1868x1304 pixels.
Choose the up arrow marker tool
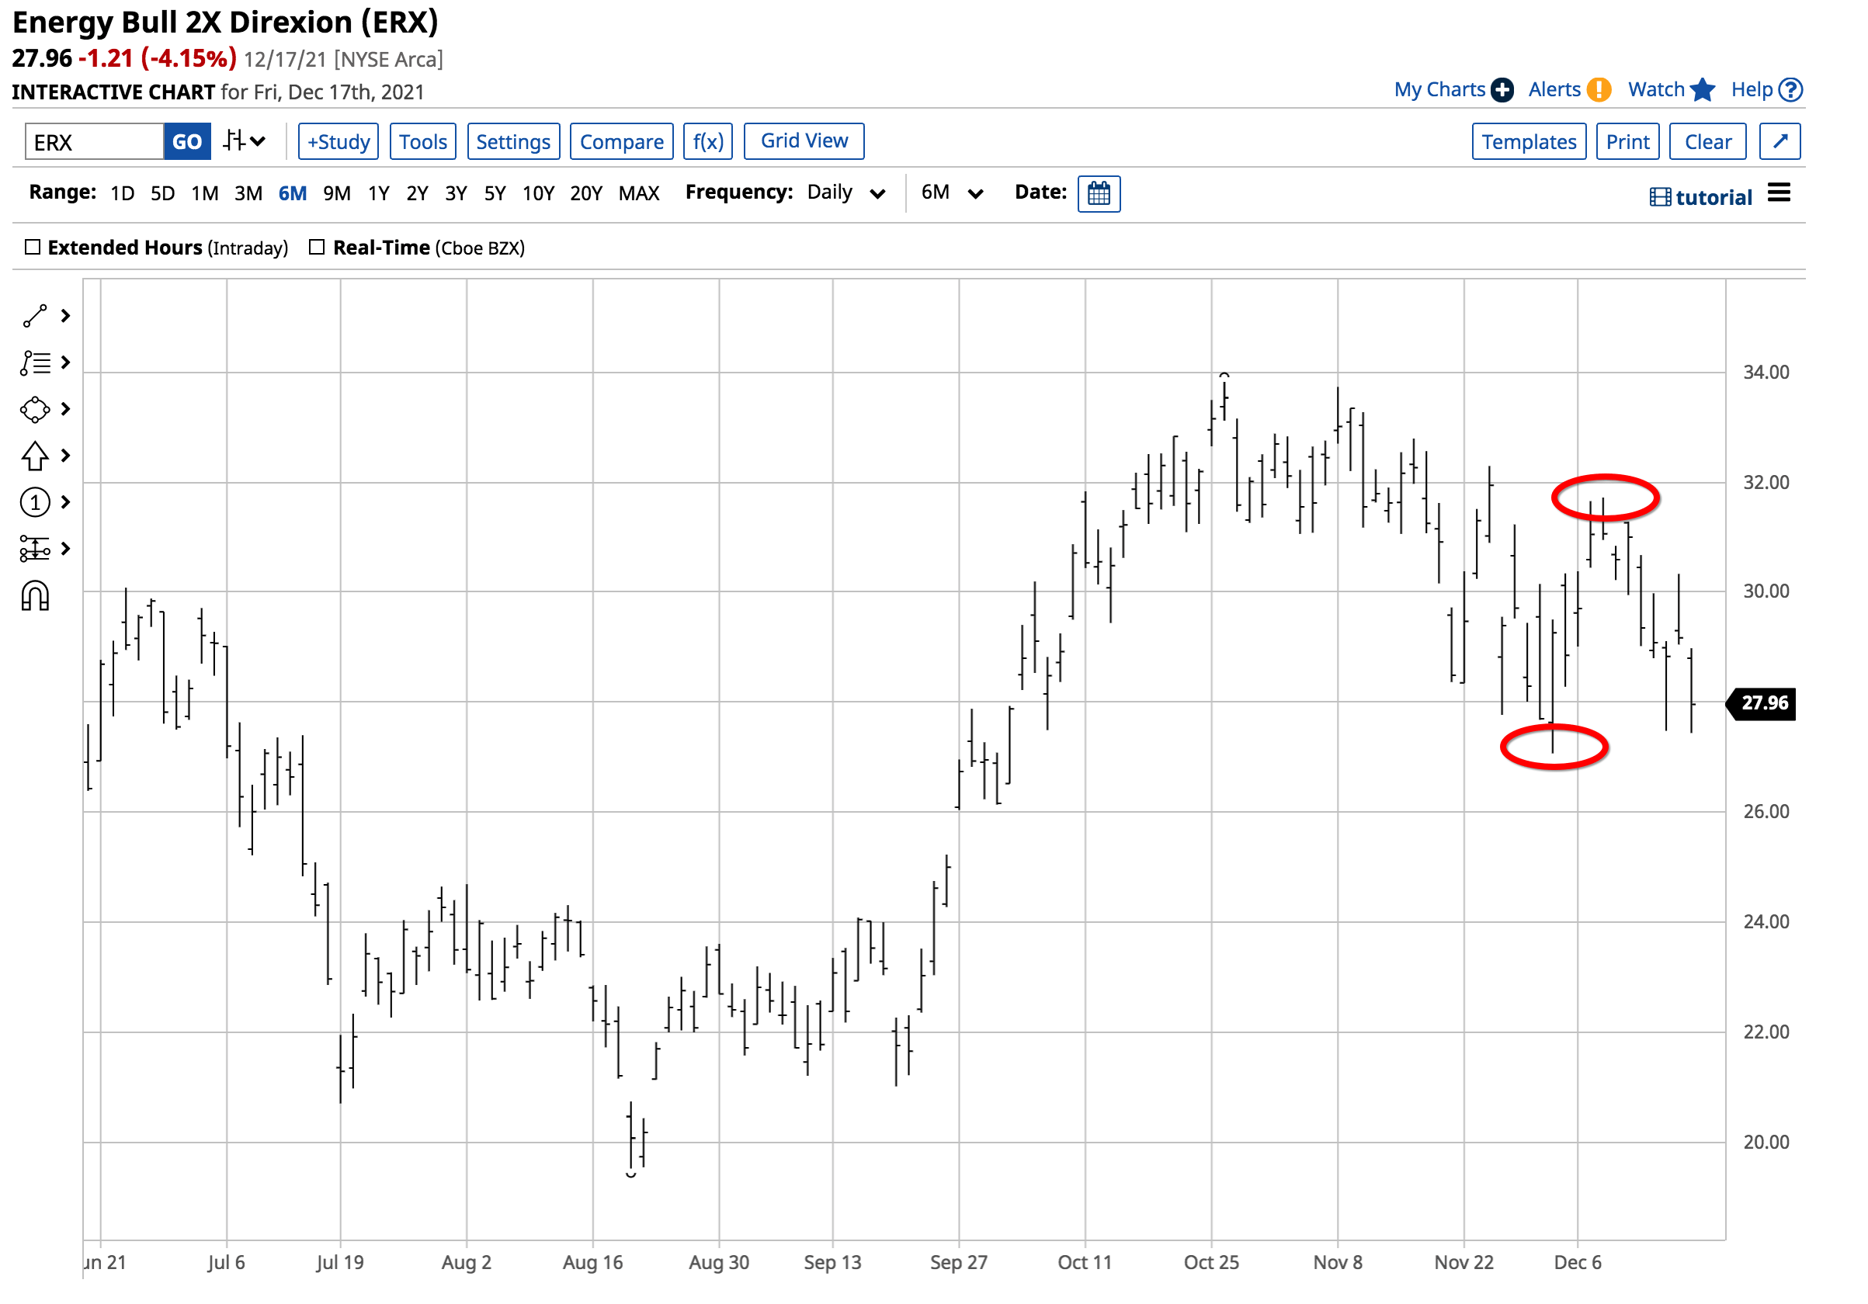tap(35, 456)
